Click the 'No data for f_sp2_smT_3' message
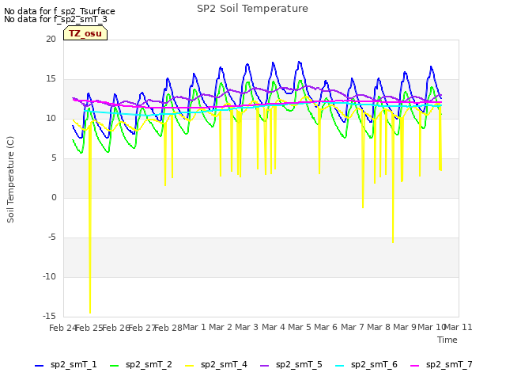Image resolution: width=506 pixels, height=380 pixels. point(55,19)
